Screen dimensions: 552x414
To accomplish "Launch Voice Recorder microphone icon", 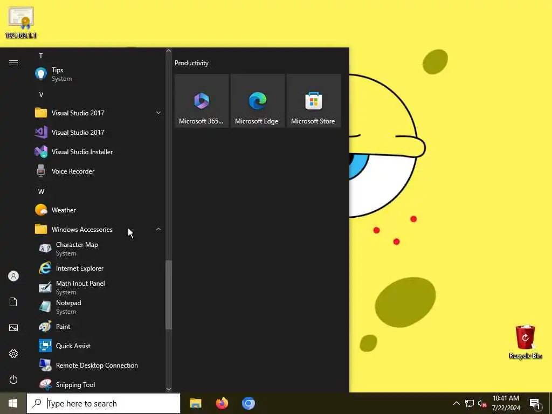I will 41,171.
